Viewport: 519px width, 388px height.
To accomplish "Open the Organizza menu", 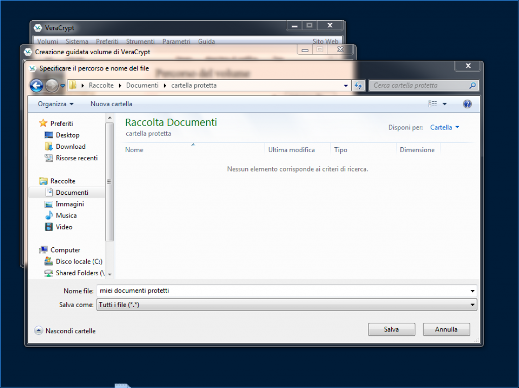I will click(x=56, y=104).
